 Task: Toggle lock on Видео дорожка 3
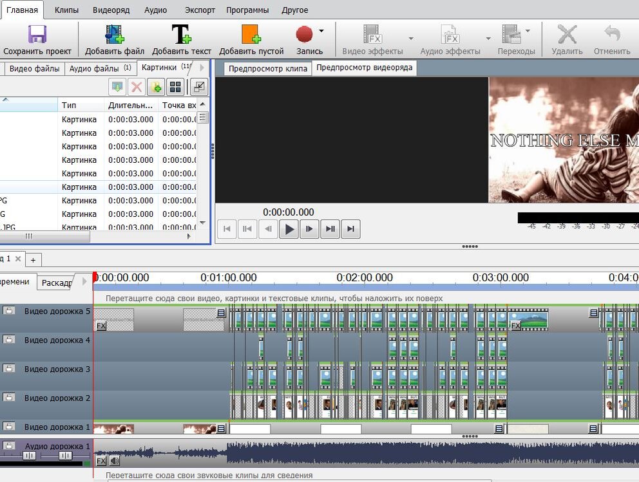(8, 369)
